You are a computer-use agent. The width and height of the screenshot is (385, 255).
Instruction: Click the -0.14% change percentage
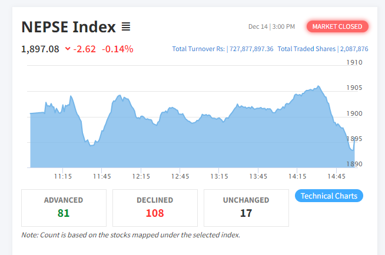118,49
